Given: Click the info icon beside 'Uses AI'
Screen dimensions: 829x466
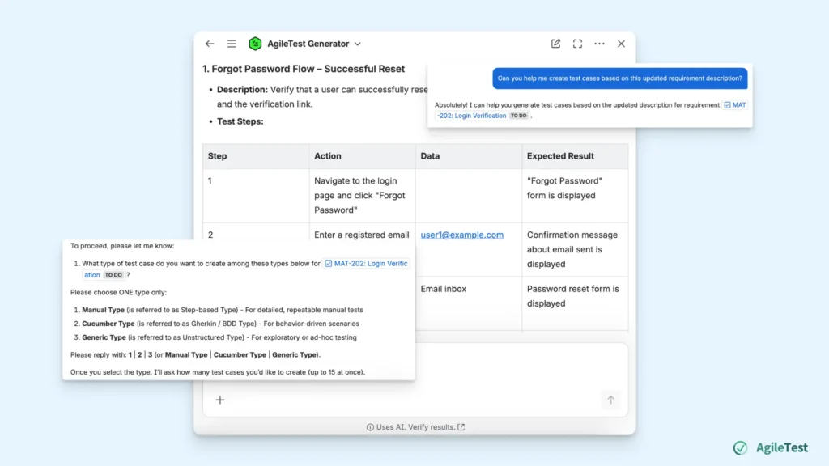Looking at the screenshot, I should coord(370,427).
